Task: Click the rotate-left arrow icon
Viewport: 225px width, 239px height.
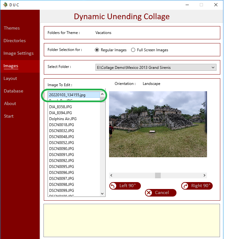Action: [x=113, y=186]
